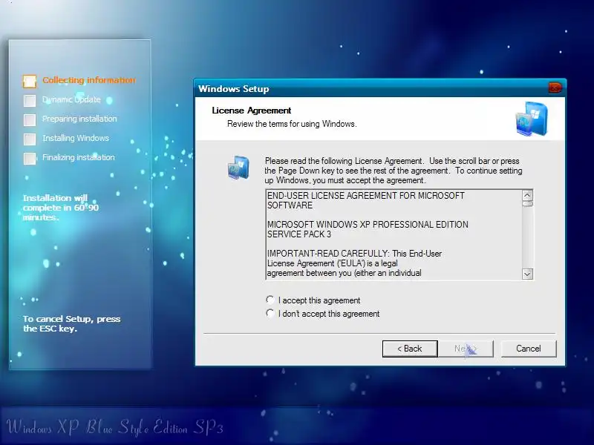Click the "Windows Setup" title bar text
Screen dimensions: 594x445
(x=234, y=89)
